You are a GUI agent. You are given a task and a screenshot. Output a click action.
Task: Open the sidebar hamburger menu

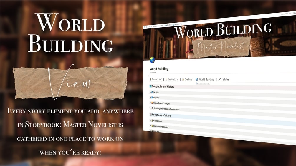click(x=145, y=27)
